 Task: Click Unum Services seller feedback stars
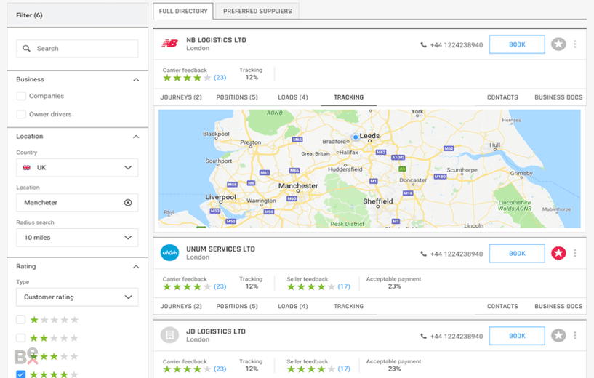pos(311,286)
